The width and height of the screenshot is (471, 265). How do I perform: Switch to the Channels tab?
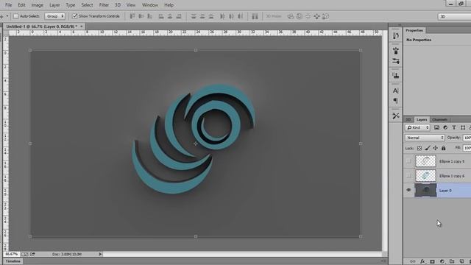pos(440,119)
